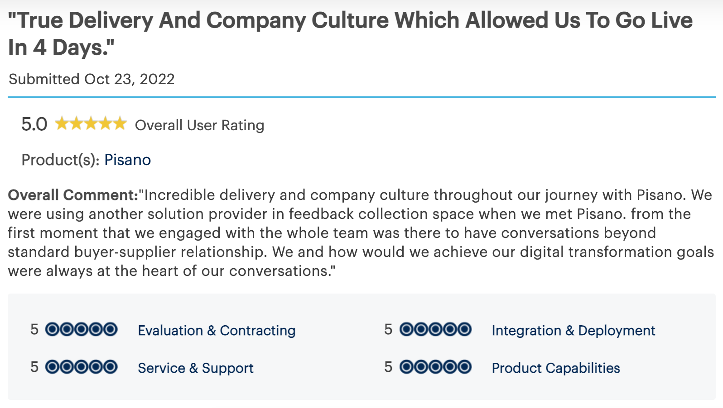The image size is (723, 408).
Task: Open Service & Support rating details
Action: [196, 368]
